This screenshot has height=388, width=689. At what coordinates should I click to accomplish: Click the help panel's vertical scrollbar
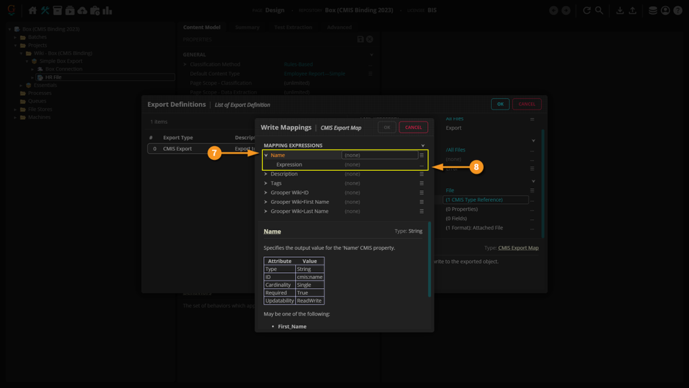(x=429, y=258)
